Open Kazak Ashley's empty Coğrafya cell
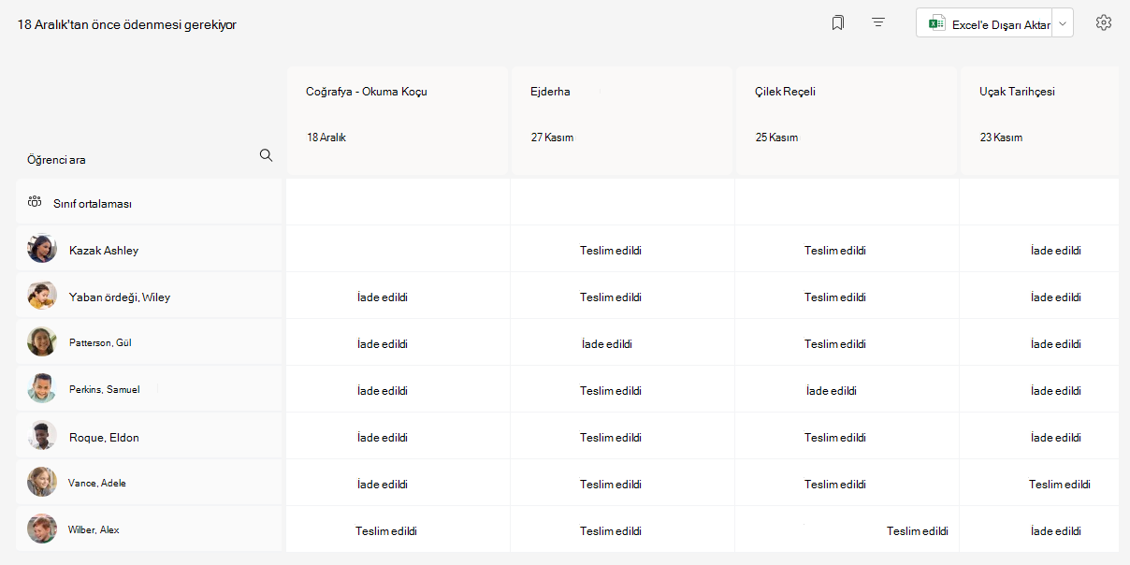 (x=398, y=249)
